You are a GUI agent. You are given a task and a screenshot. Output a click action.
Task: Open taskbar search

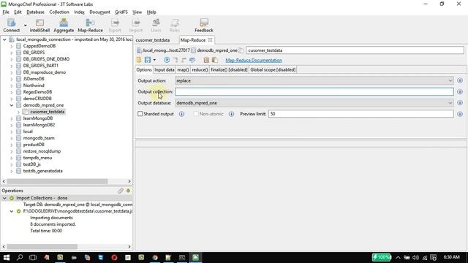pos(20,257)
